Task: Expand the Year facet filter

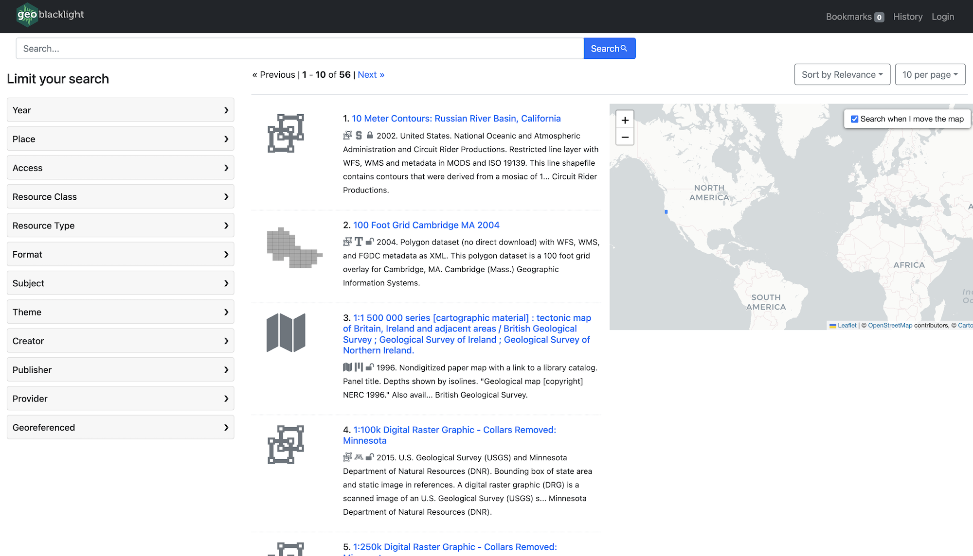Action: tap(120, 110)
